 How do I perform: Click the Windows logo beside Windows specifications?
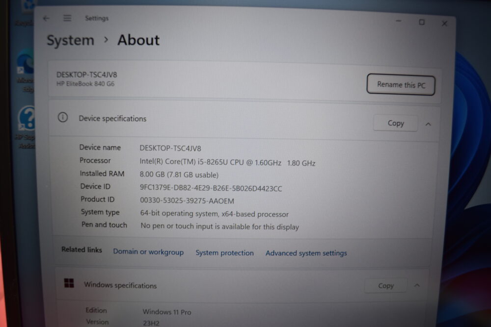coord(69,283)
